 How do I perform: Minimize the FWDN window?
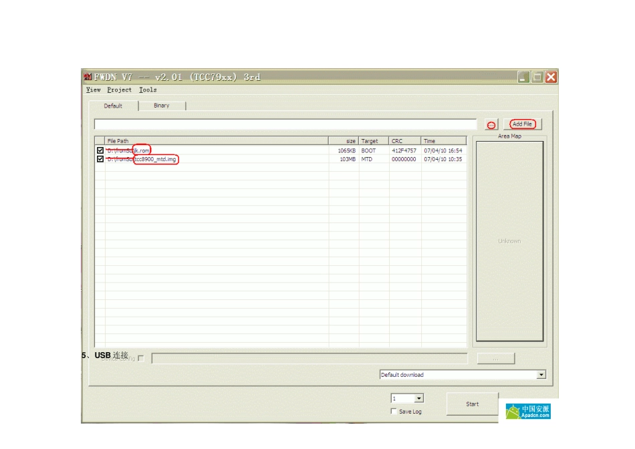pos(523,77)
